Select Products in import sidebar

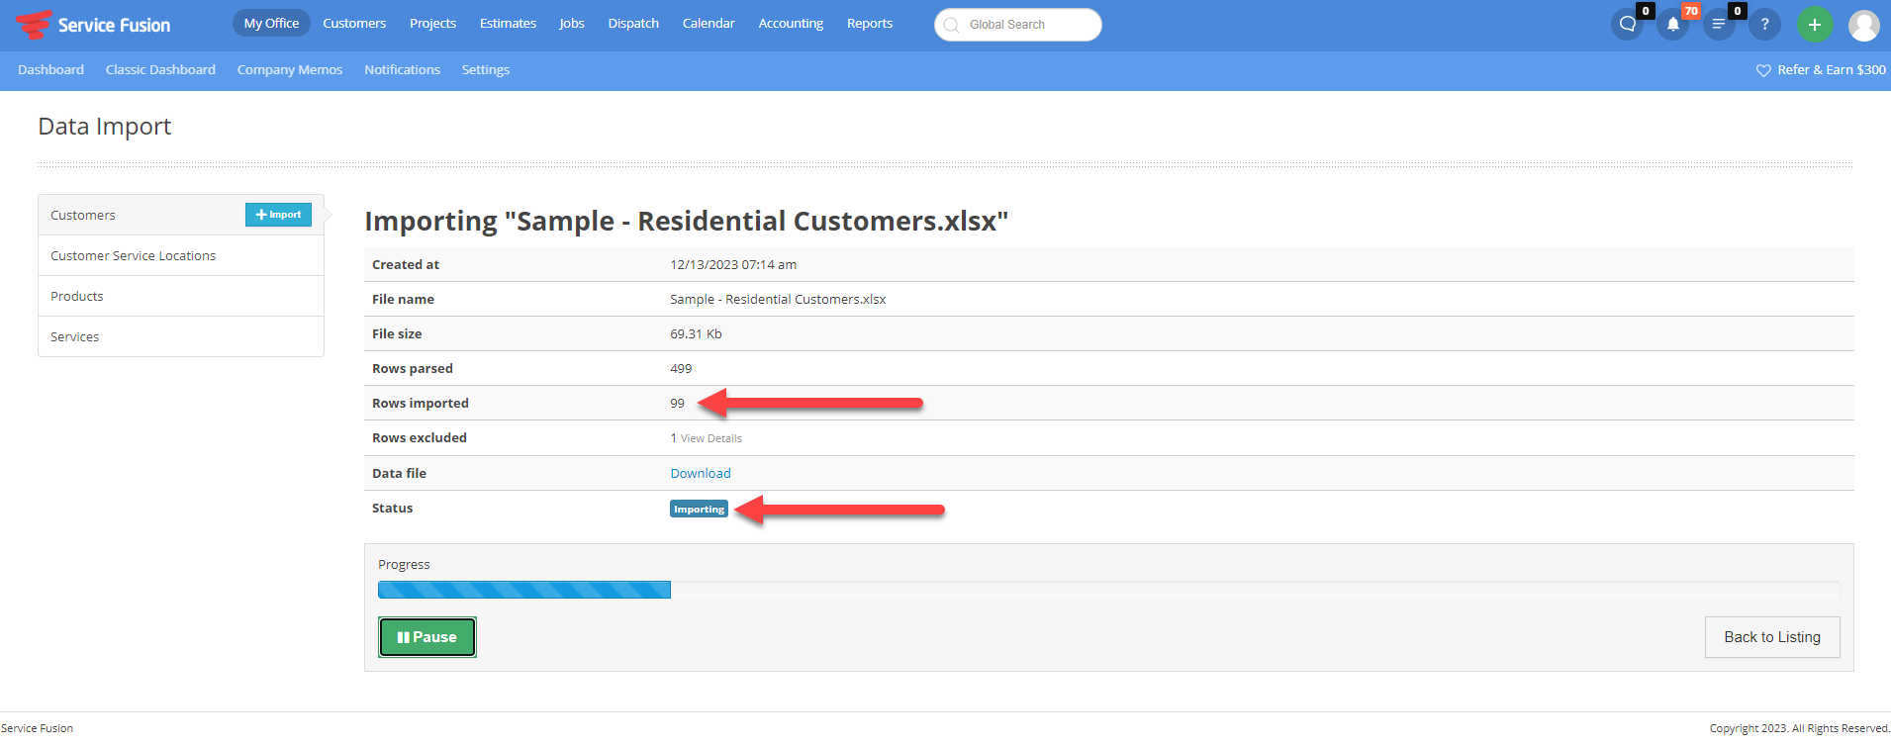pos(181,296)
